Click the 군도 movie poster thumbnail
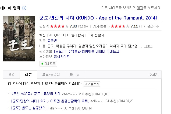The height and width of the screenshot is (114, 171). pos(19,38)
